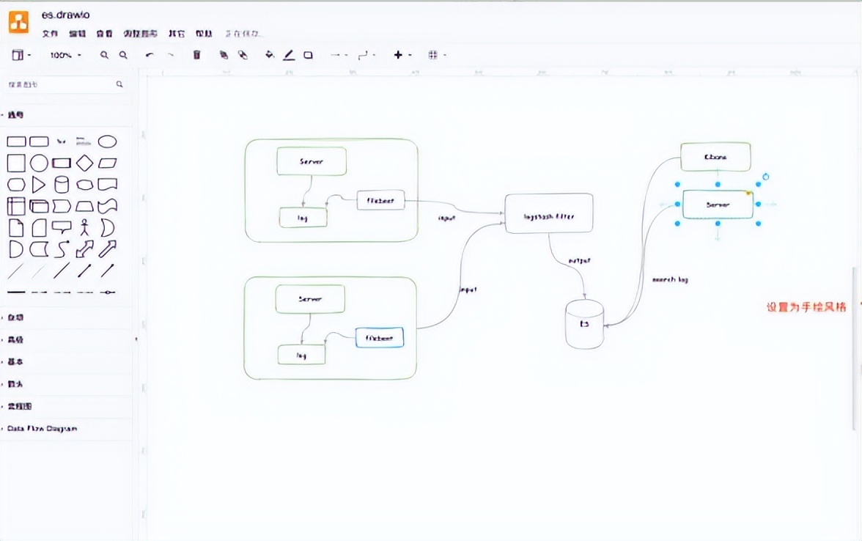Click the undo arrow in toolbar

click(150, 55)
